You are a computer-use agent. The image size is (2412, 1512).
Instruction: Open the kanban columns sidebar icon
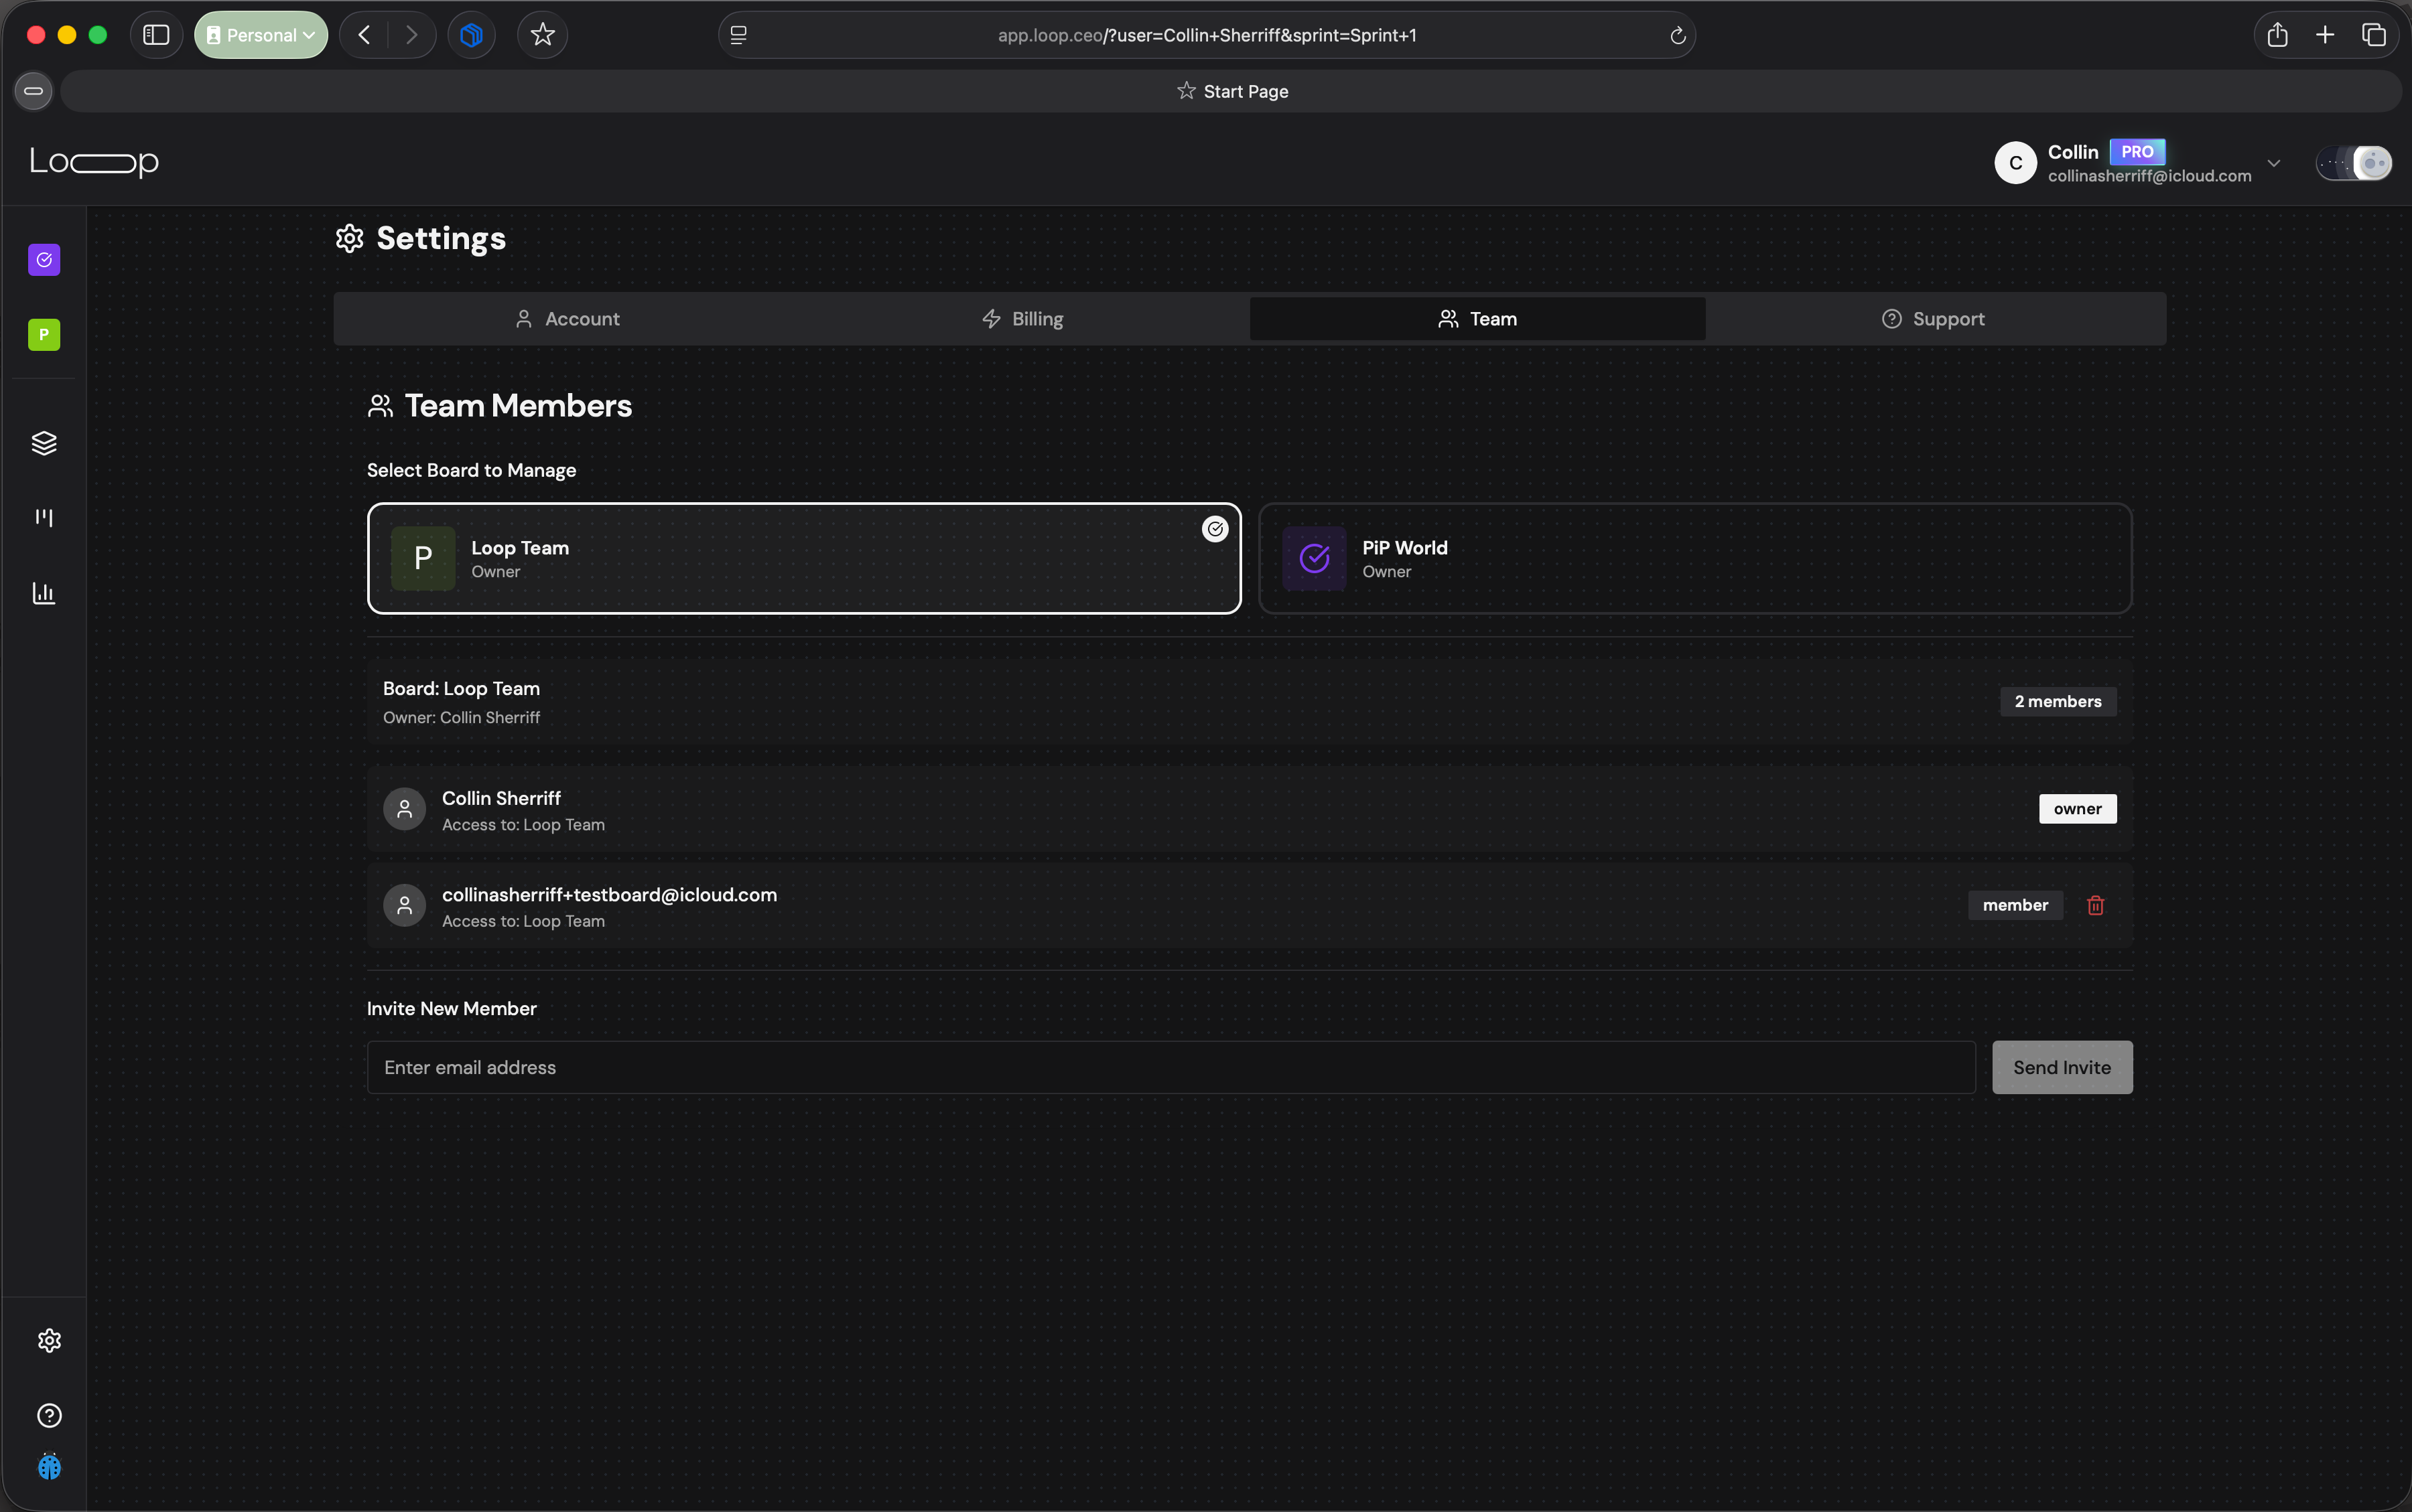pos(44,517)
